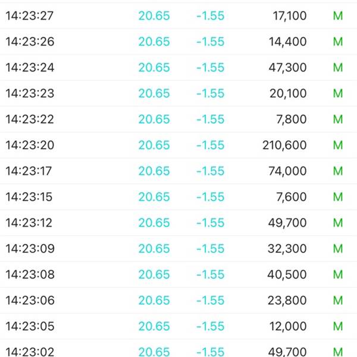357x357 pixels.
Task: Select the 14:23:08 trade row
Action: pyautogui.click(x=178, y=274)
